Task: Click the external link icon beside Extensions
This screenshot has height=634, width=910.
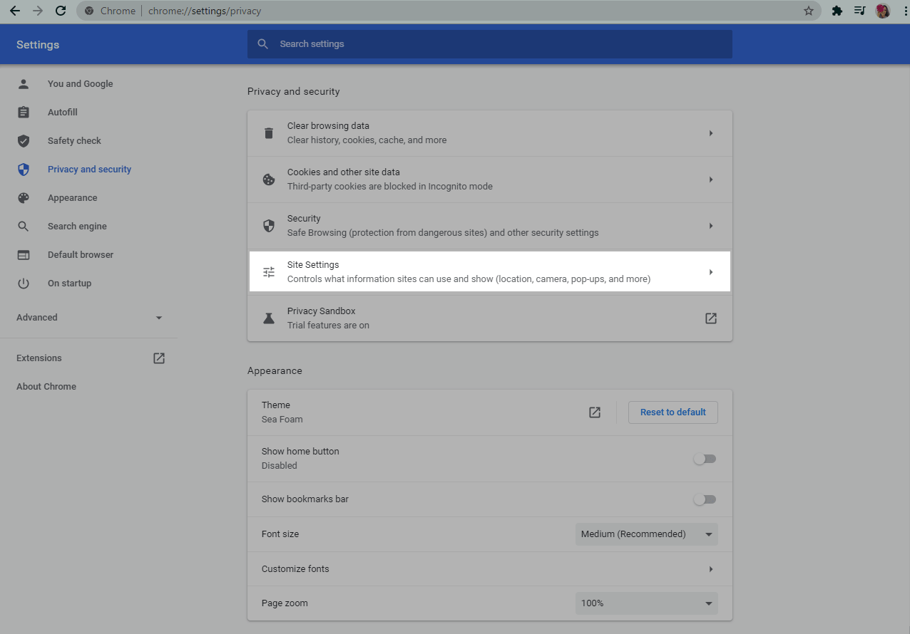Action: pos(159,358)
